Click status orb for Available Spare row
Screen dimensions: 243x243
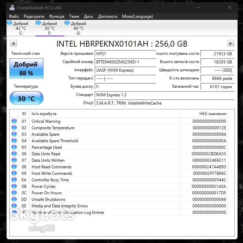coord(14,134)
